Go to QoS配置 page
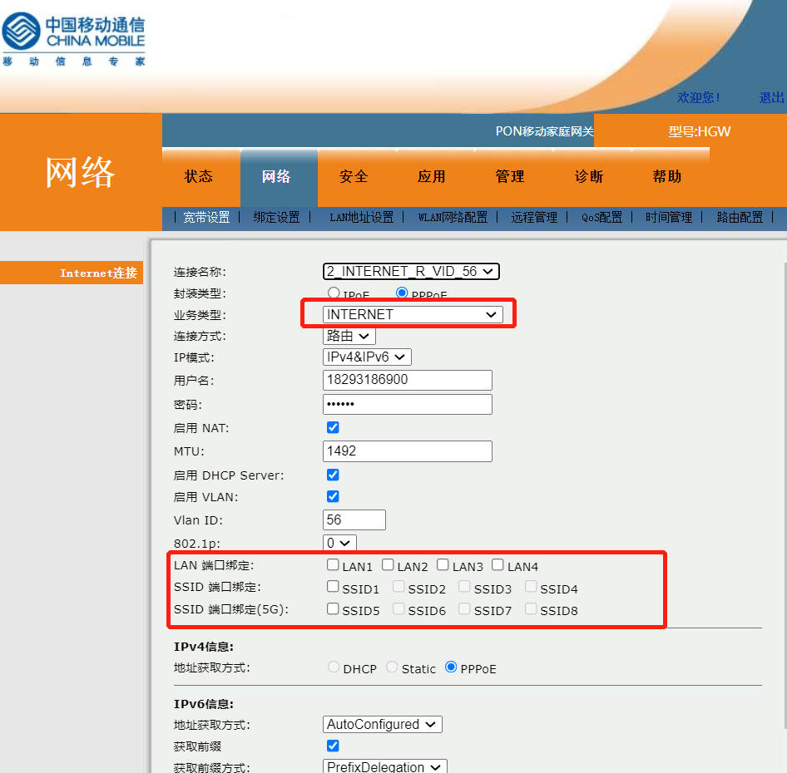The width and height of the screenshot is (787, 773). (601, 217)
